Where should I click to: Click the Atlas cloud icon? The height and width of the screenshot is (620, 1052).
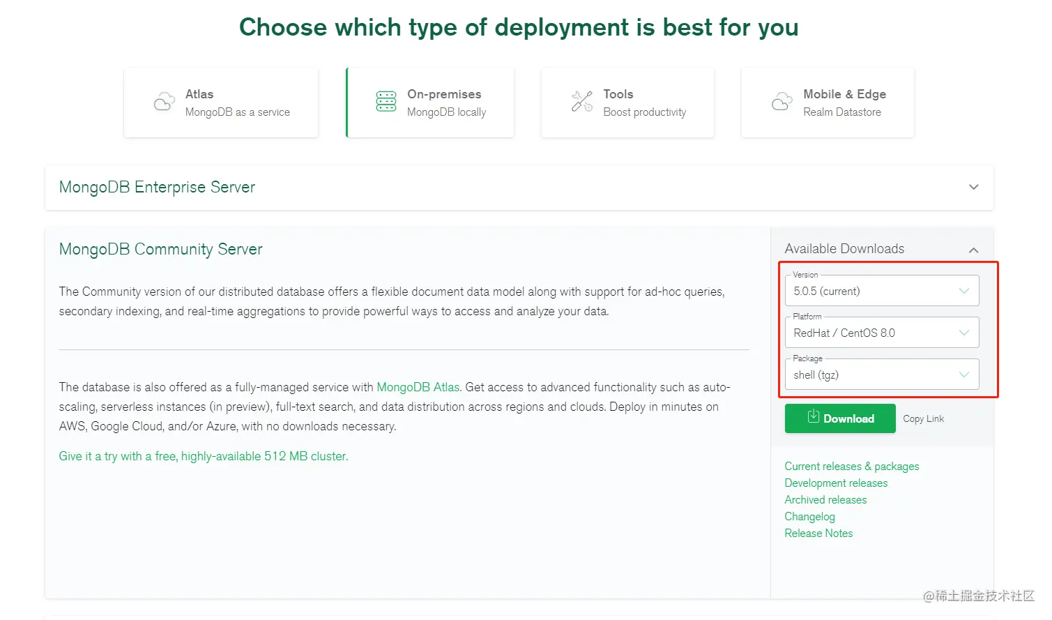(x=165, y=102)
